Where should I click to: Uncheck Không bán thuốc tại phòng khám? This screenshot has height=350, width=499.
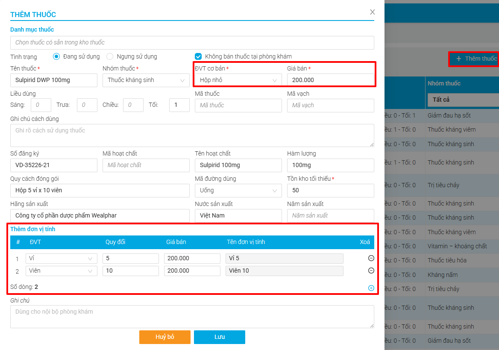point(198,56)
